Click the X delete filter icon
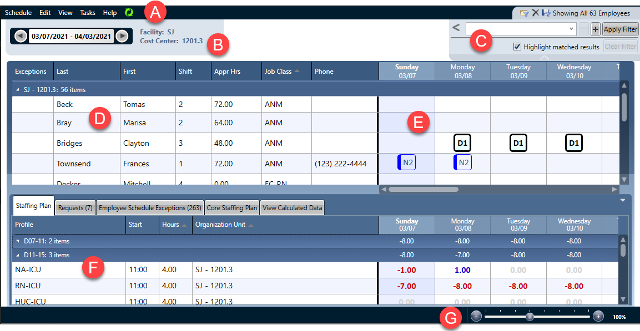The height and width of the screenshot is (331, 640). 535,13
